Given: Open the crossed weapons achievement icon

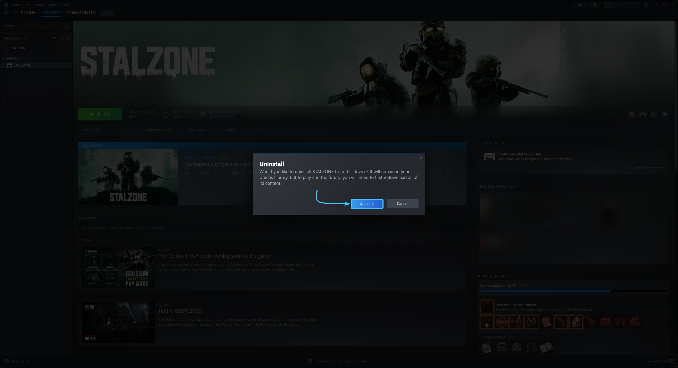Looking at the screenshot, I should [531, 322].
